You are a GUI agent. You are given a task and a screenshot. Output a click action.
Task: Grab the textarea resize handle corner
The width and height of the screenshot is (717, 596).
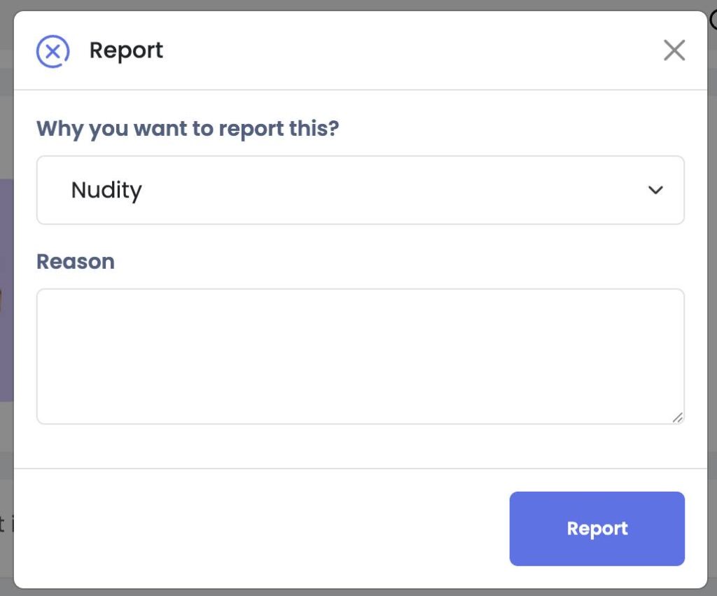[677, 417]
